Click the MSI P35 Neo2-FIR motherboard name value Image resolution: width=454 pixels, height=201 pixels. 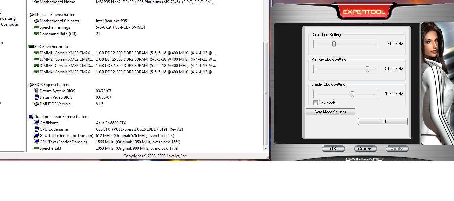coord(156,2)
